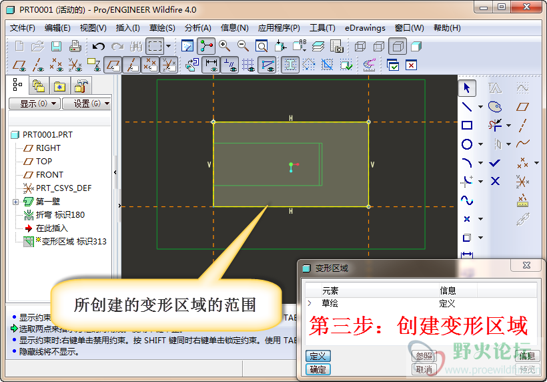Open the 分析(A) menu

tap(198, 28)
